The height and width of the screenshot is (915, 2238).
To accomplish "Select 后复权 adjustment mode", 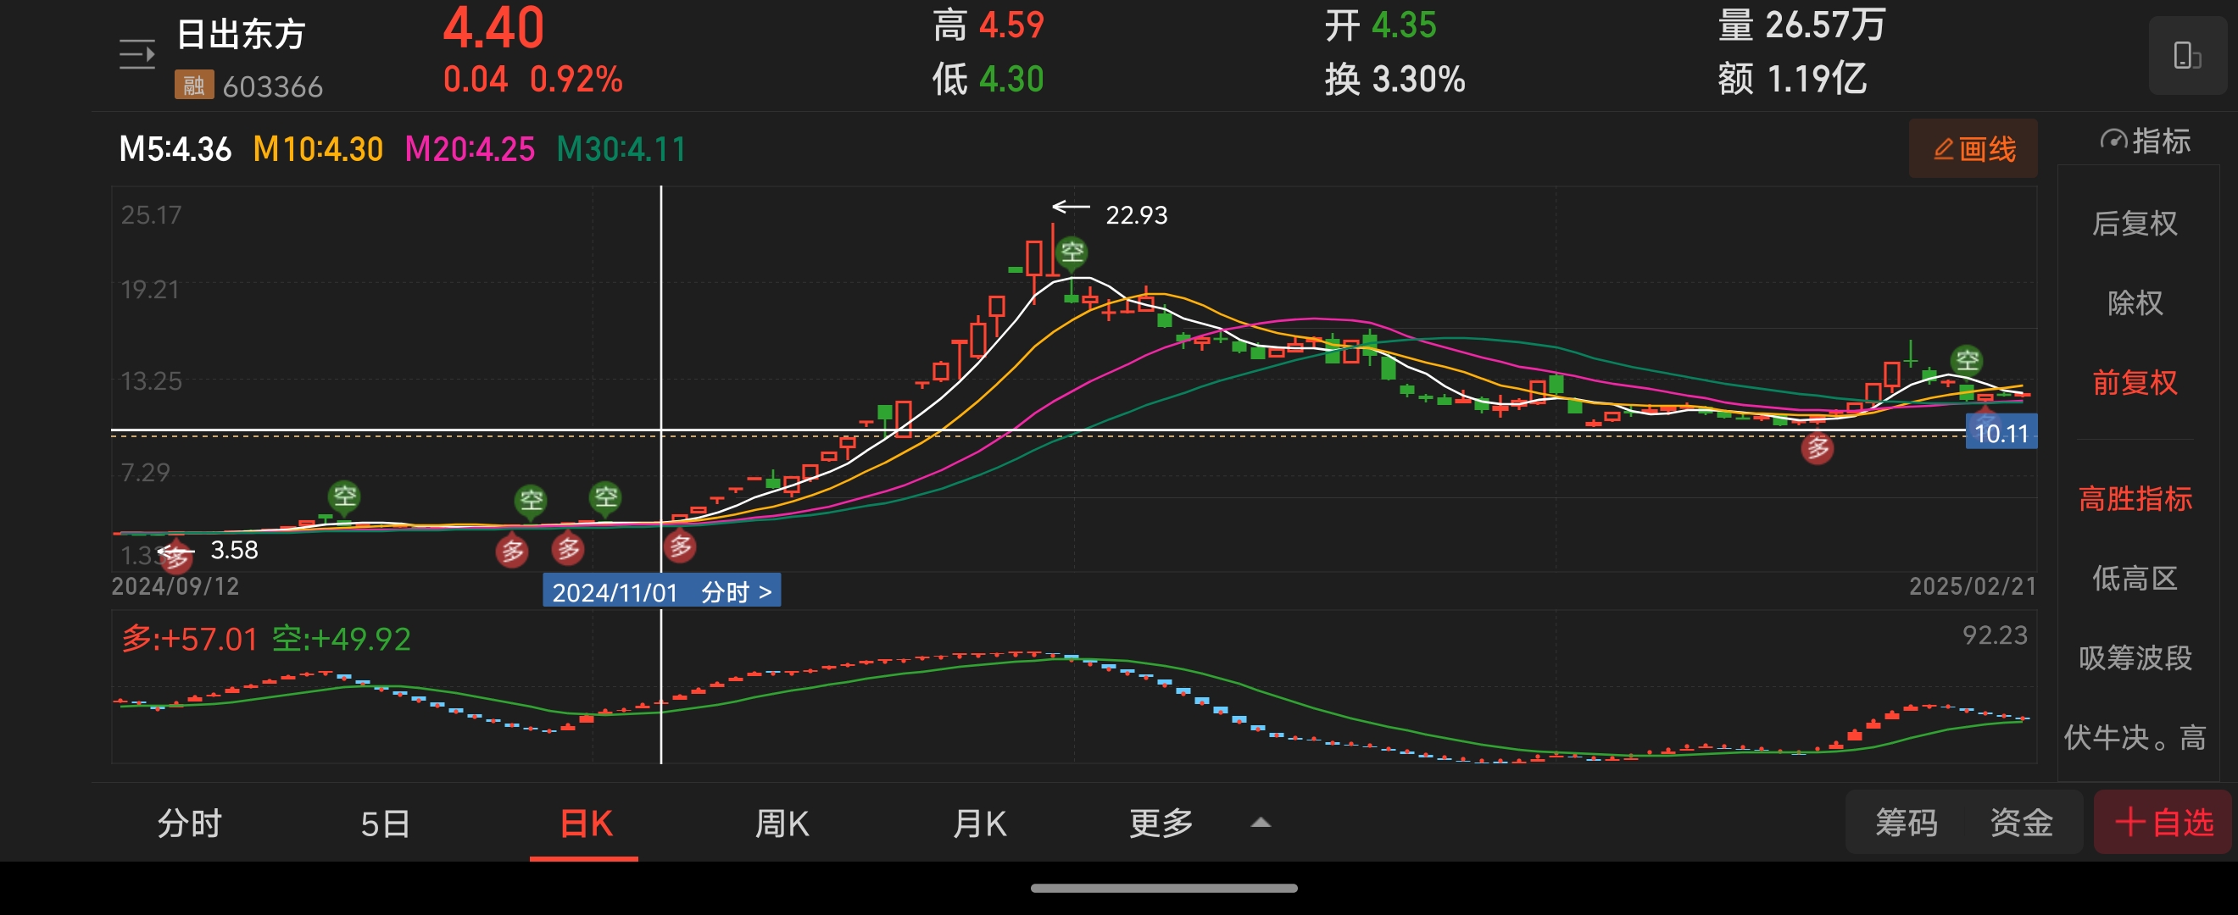I will click(2135, 224).
